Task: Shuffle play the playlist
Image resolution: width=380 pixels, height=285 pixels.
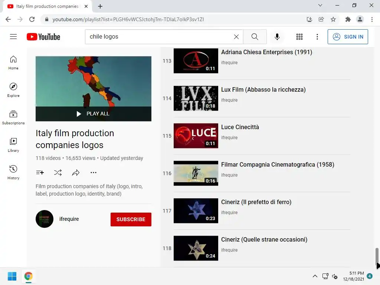Action: coord(58,173)
